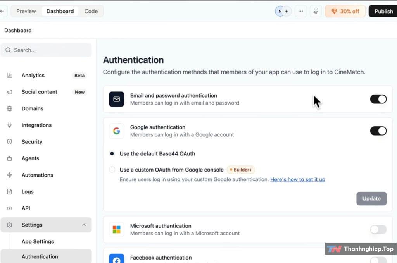Click the Integrations plug icon
The image size is (397, 263).
click(x=9, y=125)
